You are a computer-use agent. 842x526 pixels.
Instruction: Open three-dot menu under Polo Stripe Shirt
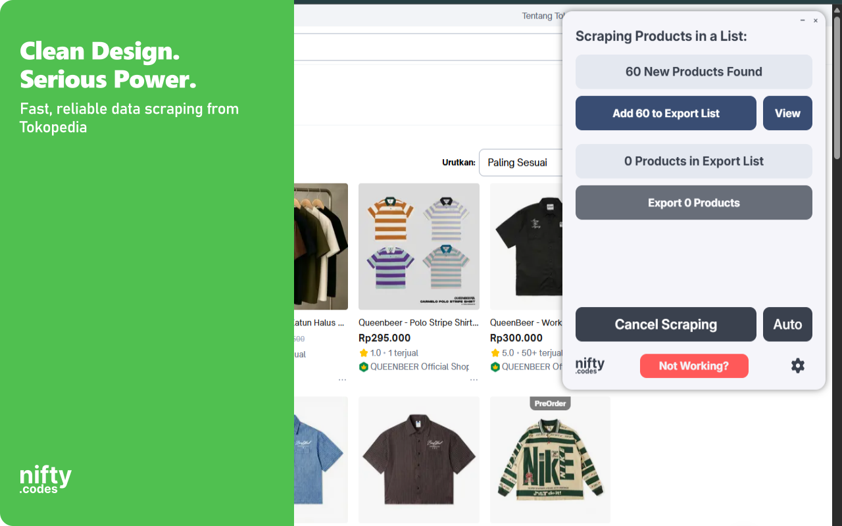click(474, 380)
